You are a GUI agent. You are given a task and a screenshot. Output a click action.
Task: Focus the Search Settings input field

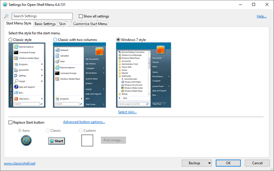click(42, 16)
